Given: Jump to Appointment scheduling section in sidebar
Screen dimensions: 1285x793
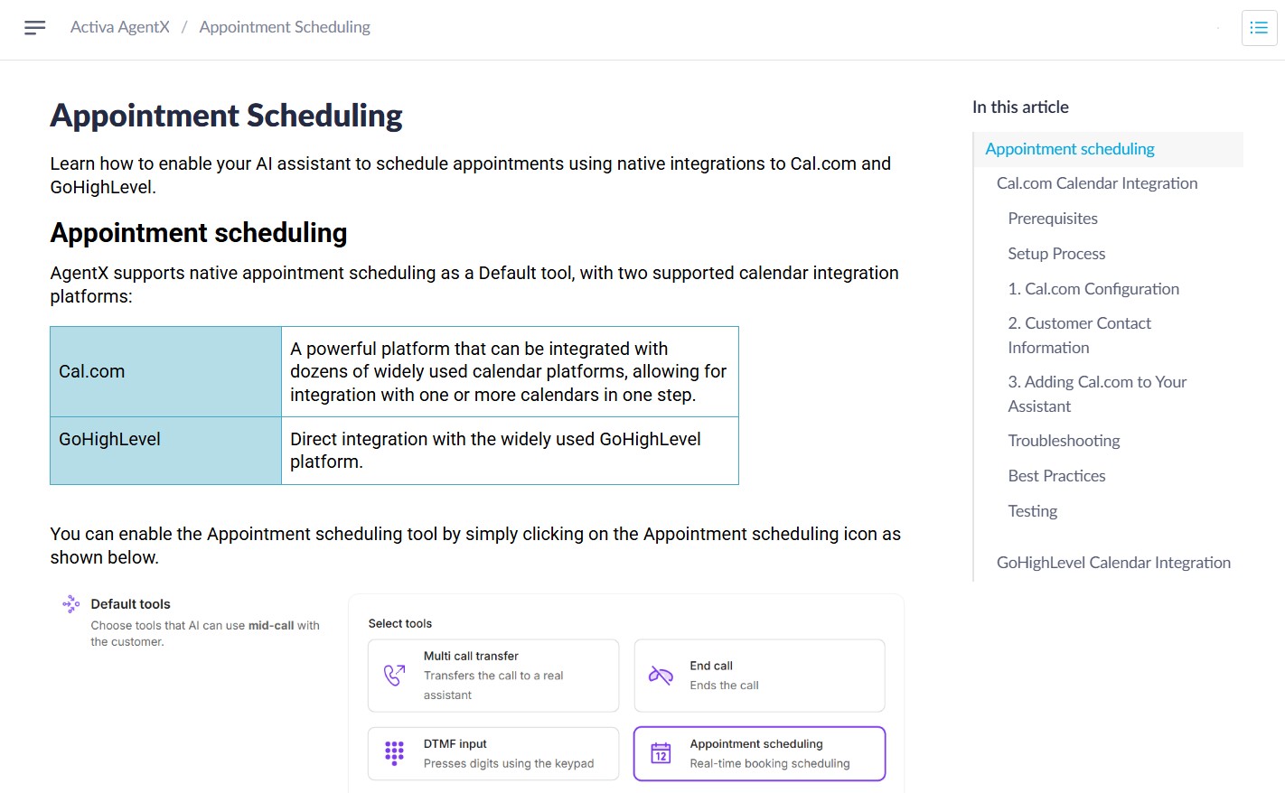Looking at the screenshot, I should click(1070, 149).
